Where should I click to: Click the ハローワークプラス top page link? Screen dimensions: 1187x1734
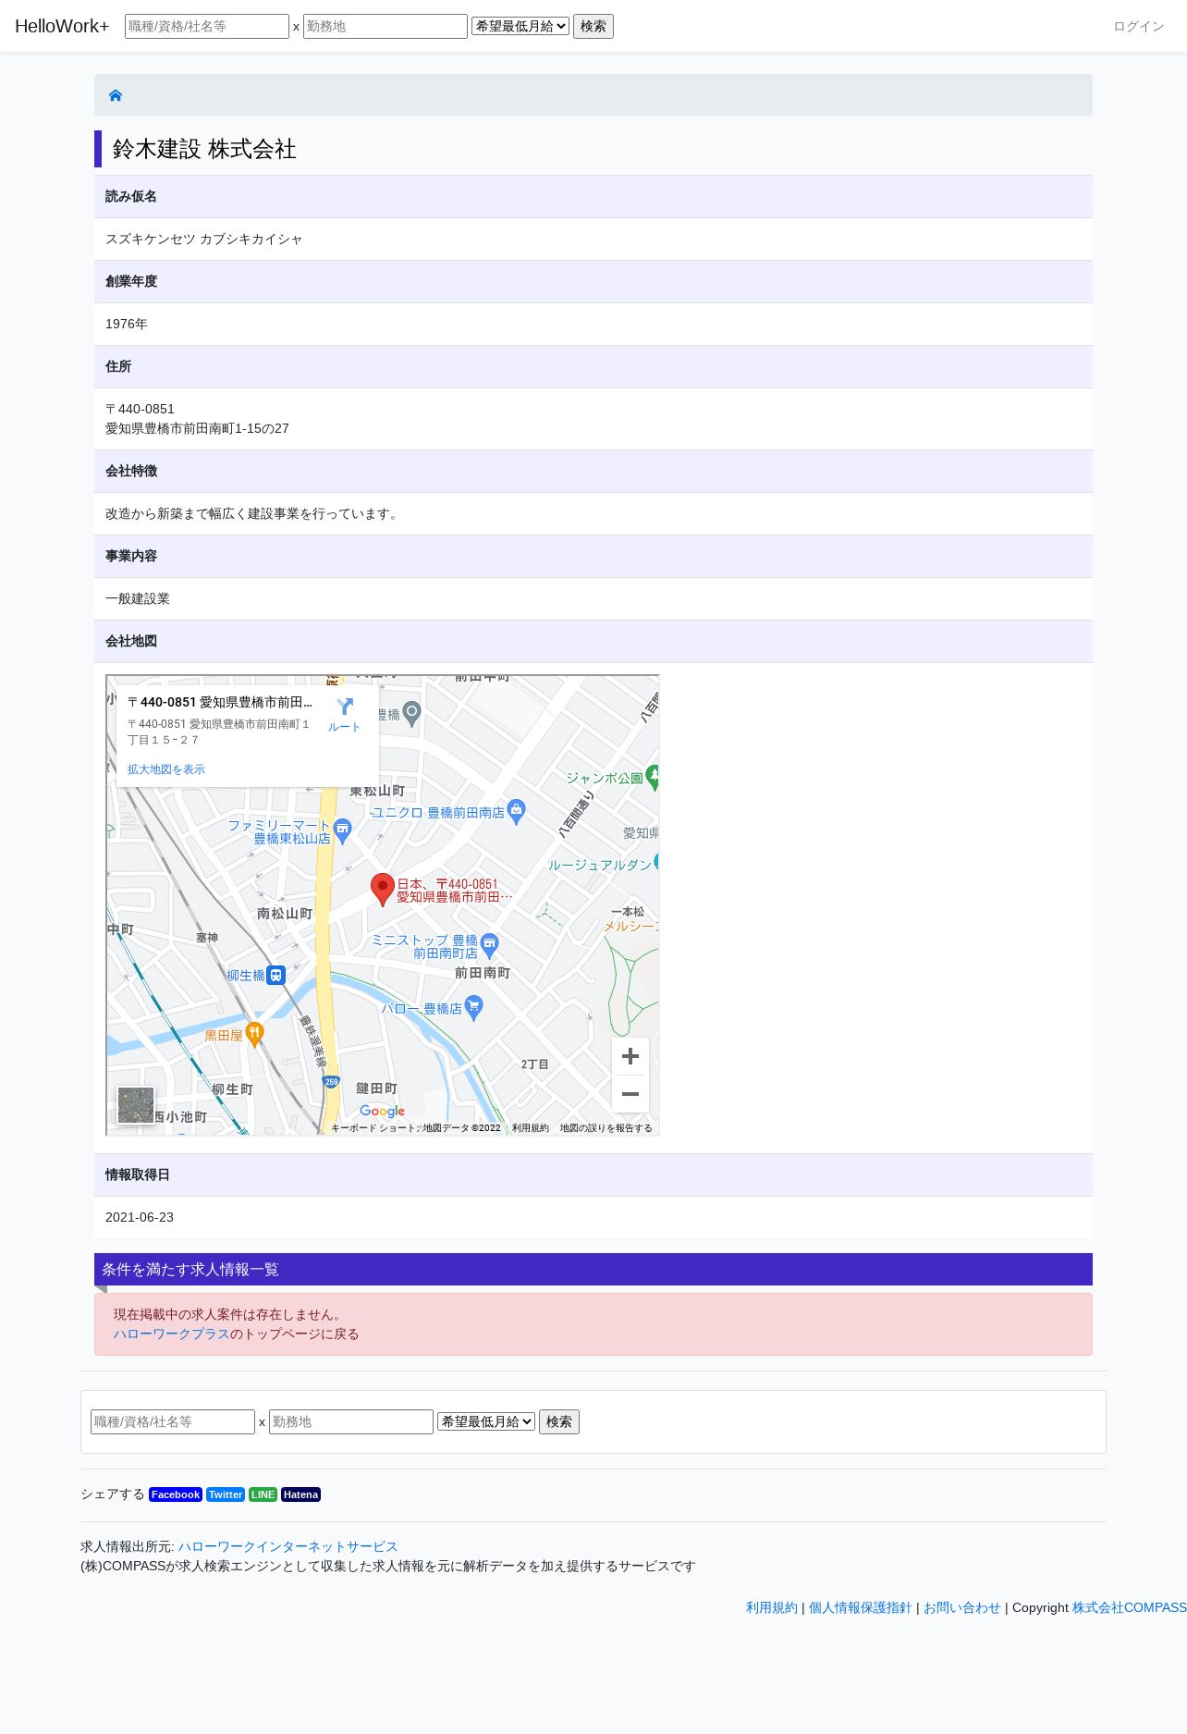171,1334
